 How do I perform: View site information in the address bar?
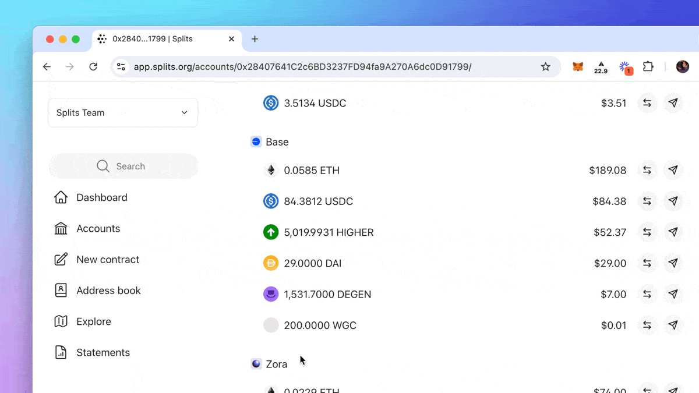[121, 67]
